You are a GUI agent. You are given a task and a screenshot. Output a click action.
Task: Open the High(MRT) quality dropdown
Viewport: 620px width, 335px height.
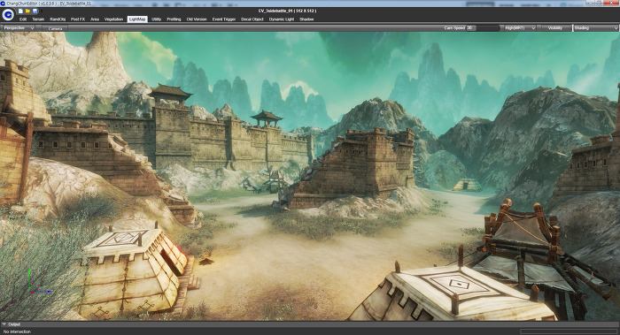519,28
